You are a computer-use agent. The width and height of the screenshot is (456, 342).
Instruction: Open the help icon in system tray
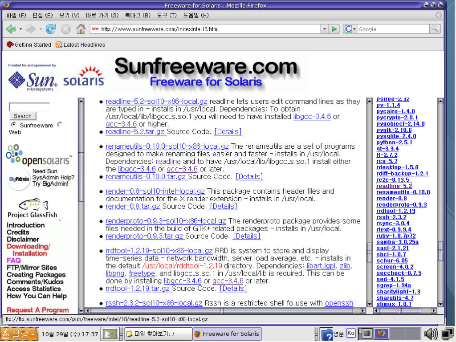click(x=326, y=334)
